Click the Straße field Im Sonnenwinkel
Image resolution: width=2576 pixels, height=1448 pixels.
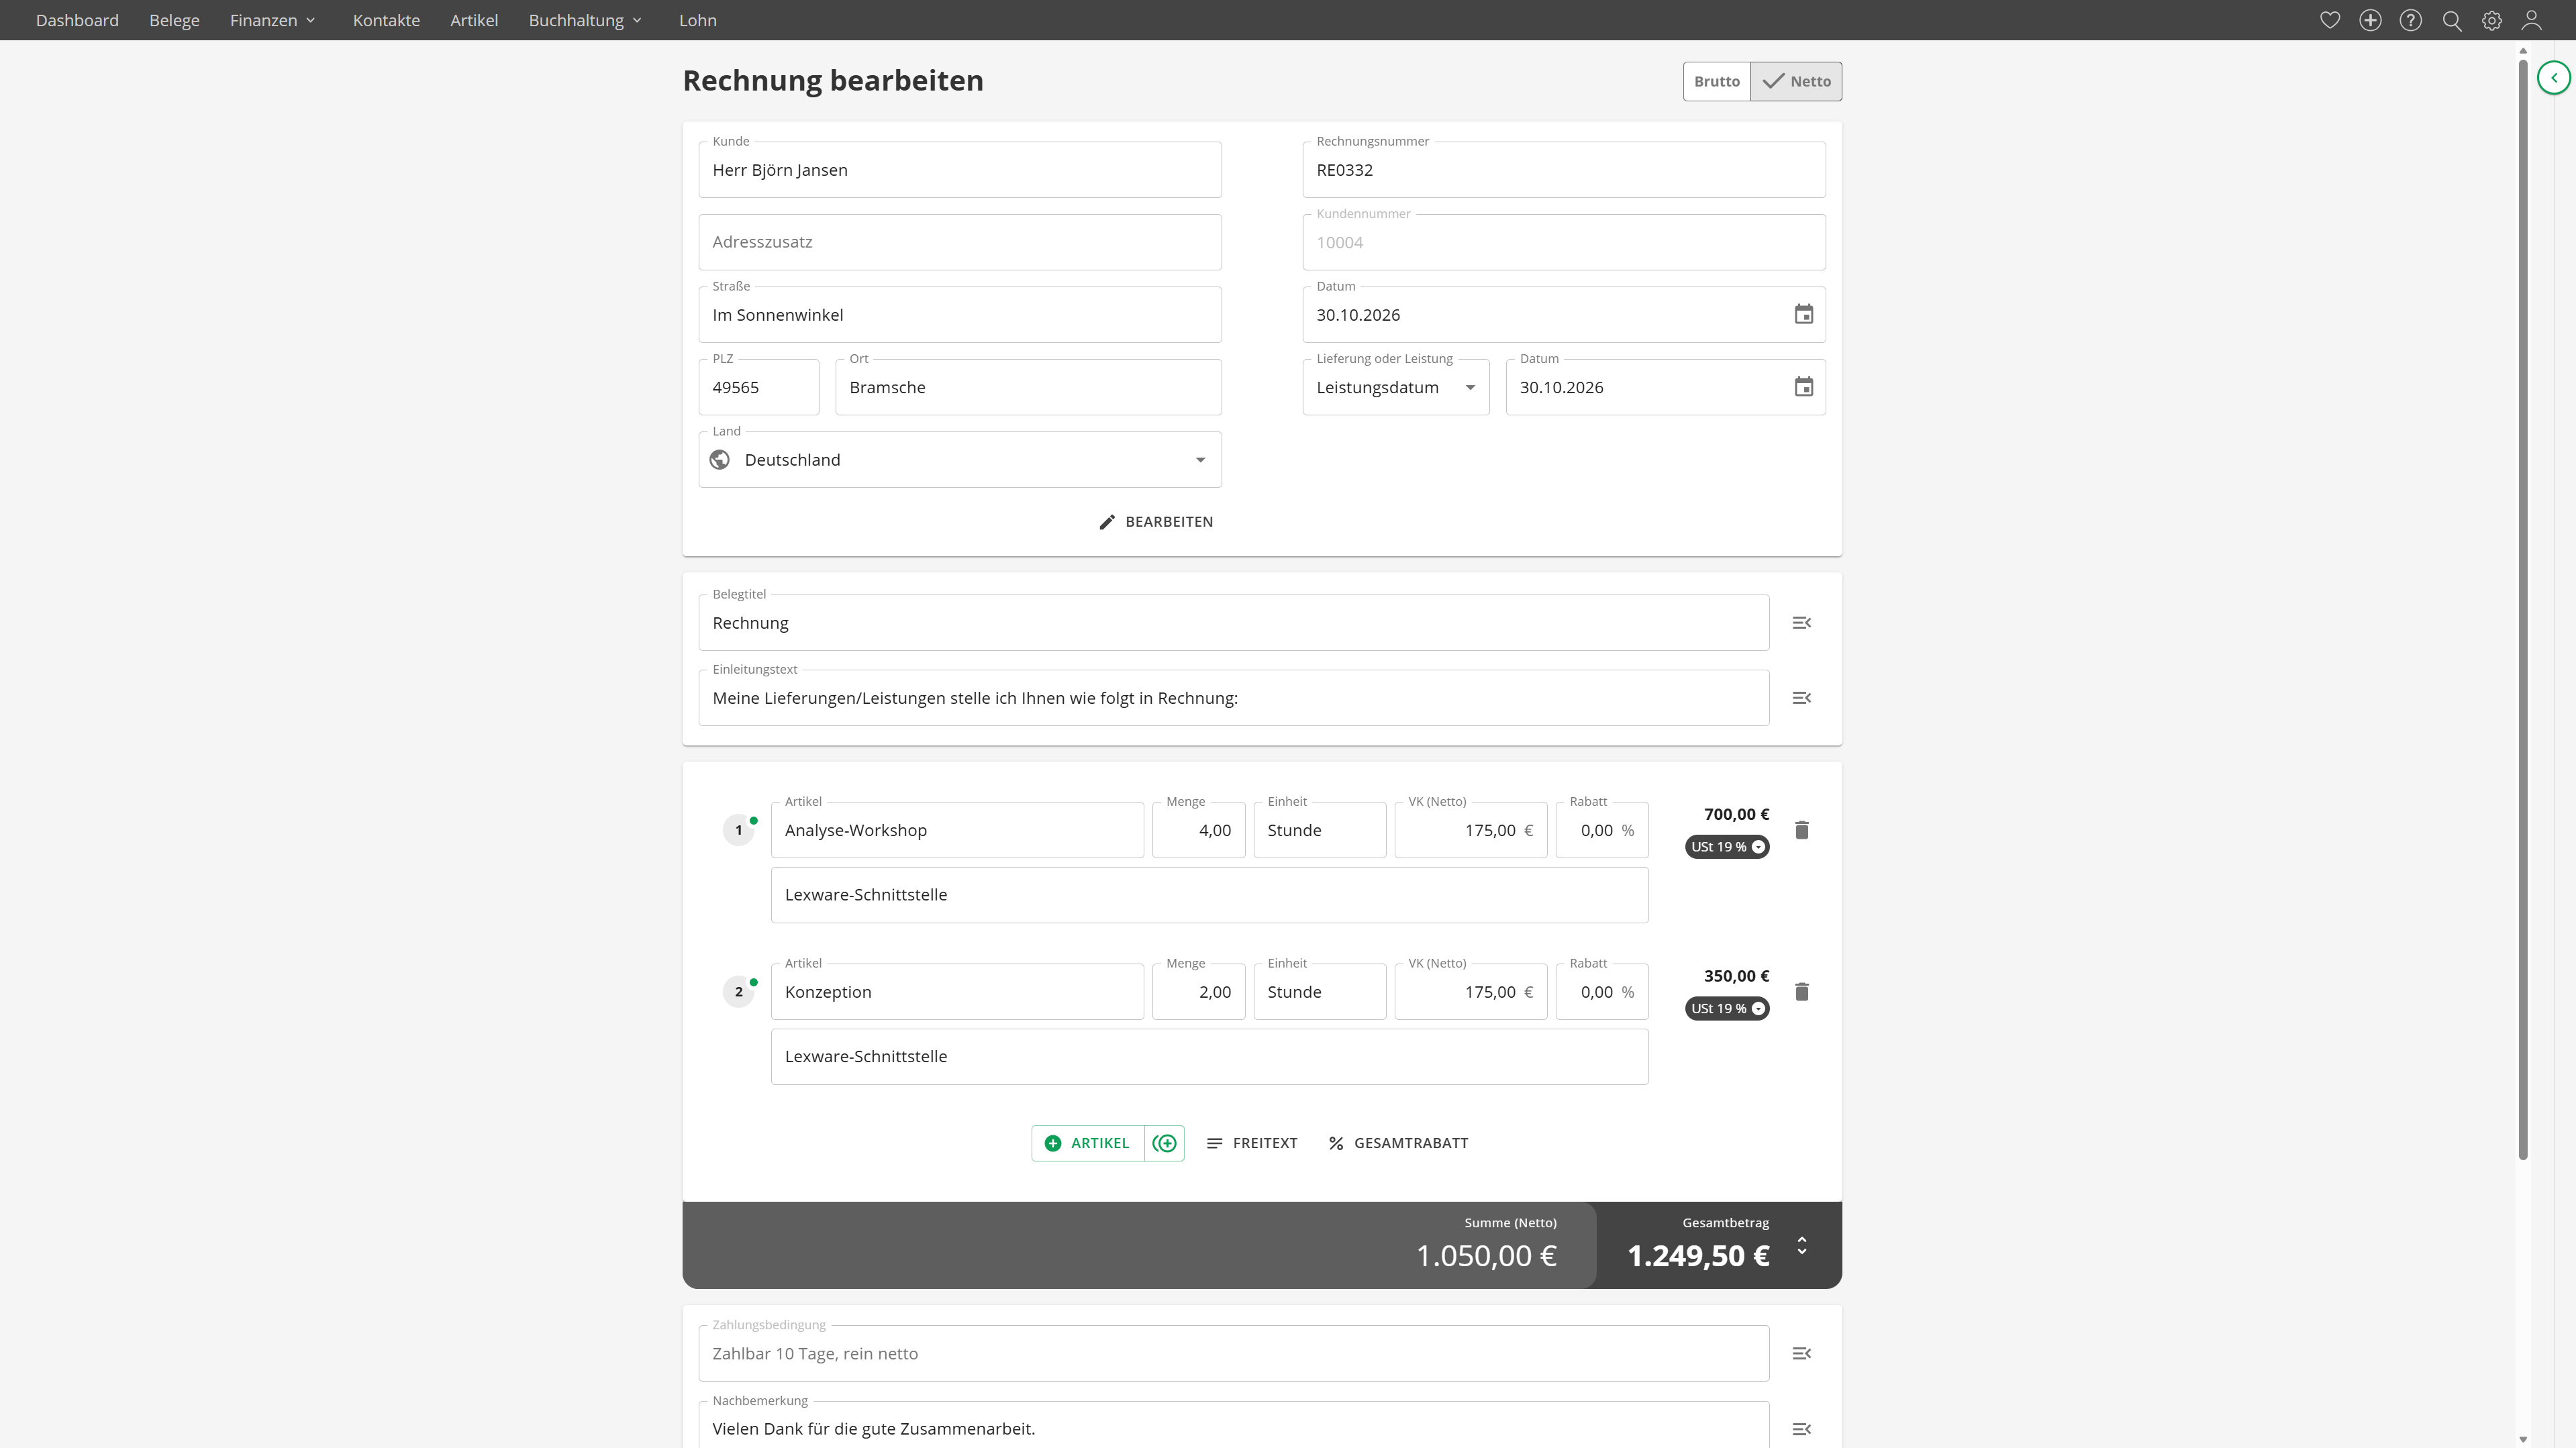coord(960,315)
